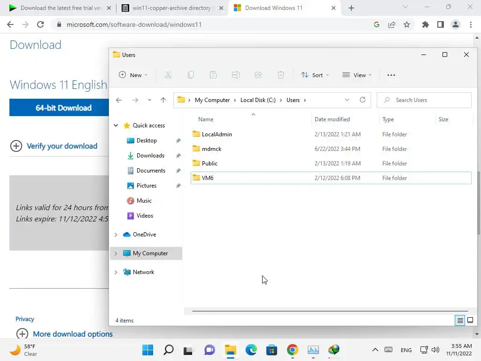
Task: Click in the Search Users box
Action: (x=424, y=100)
